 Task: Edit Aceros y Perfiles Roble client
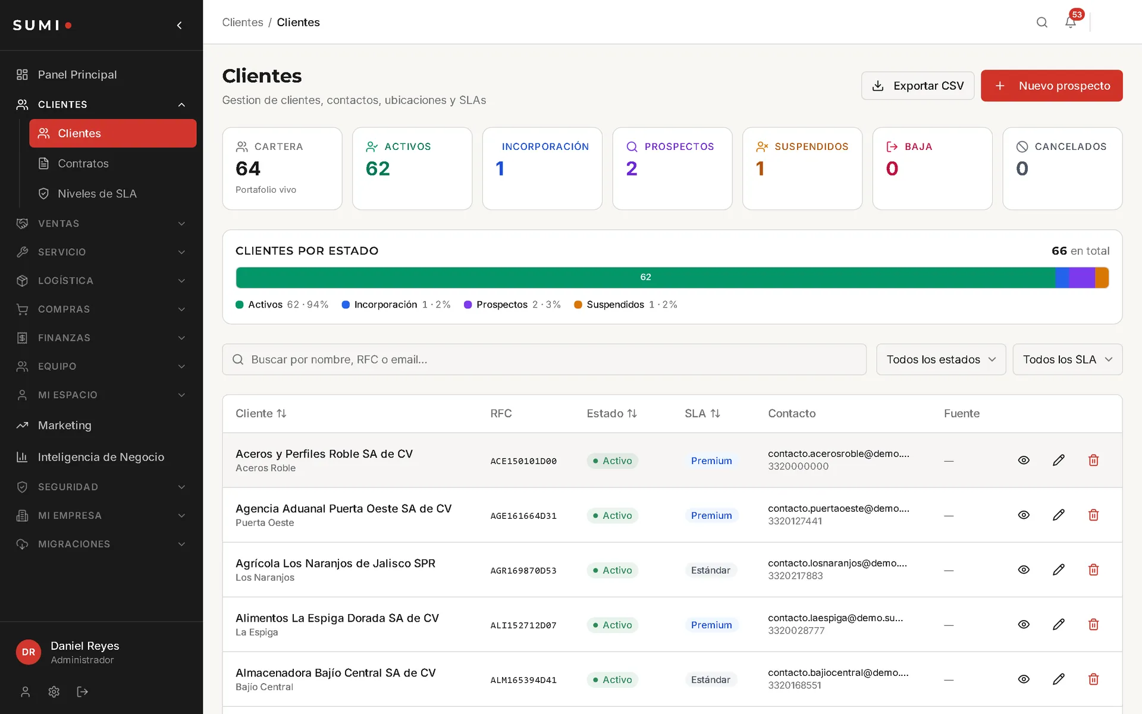(x=1059, y=460)
